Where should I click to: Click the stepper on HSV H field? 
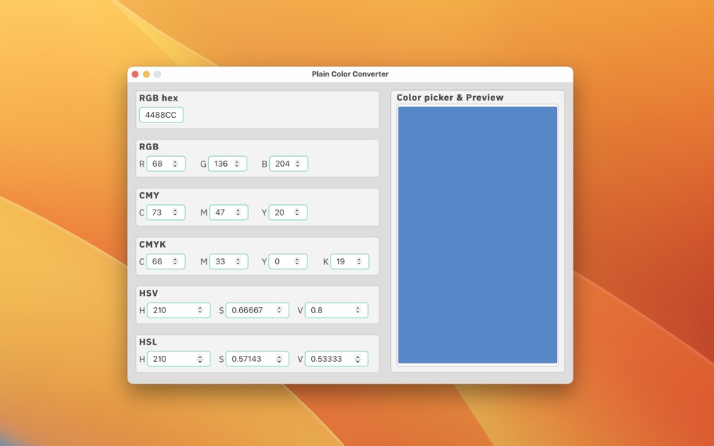tap(200, 310)
